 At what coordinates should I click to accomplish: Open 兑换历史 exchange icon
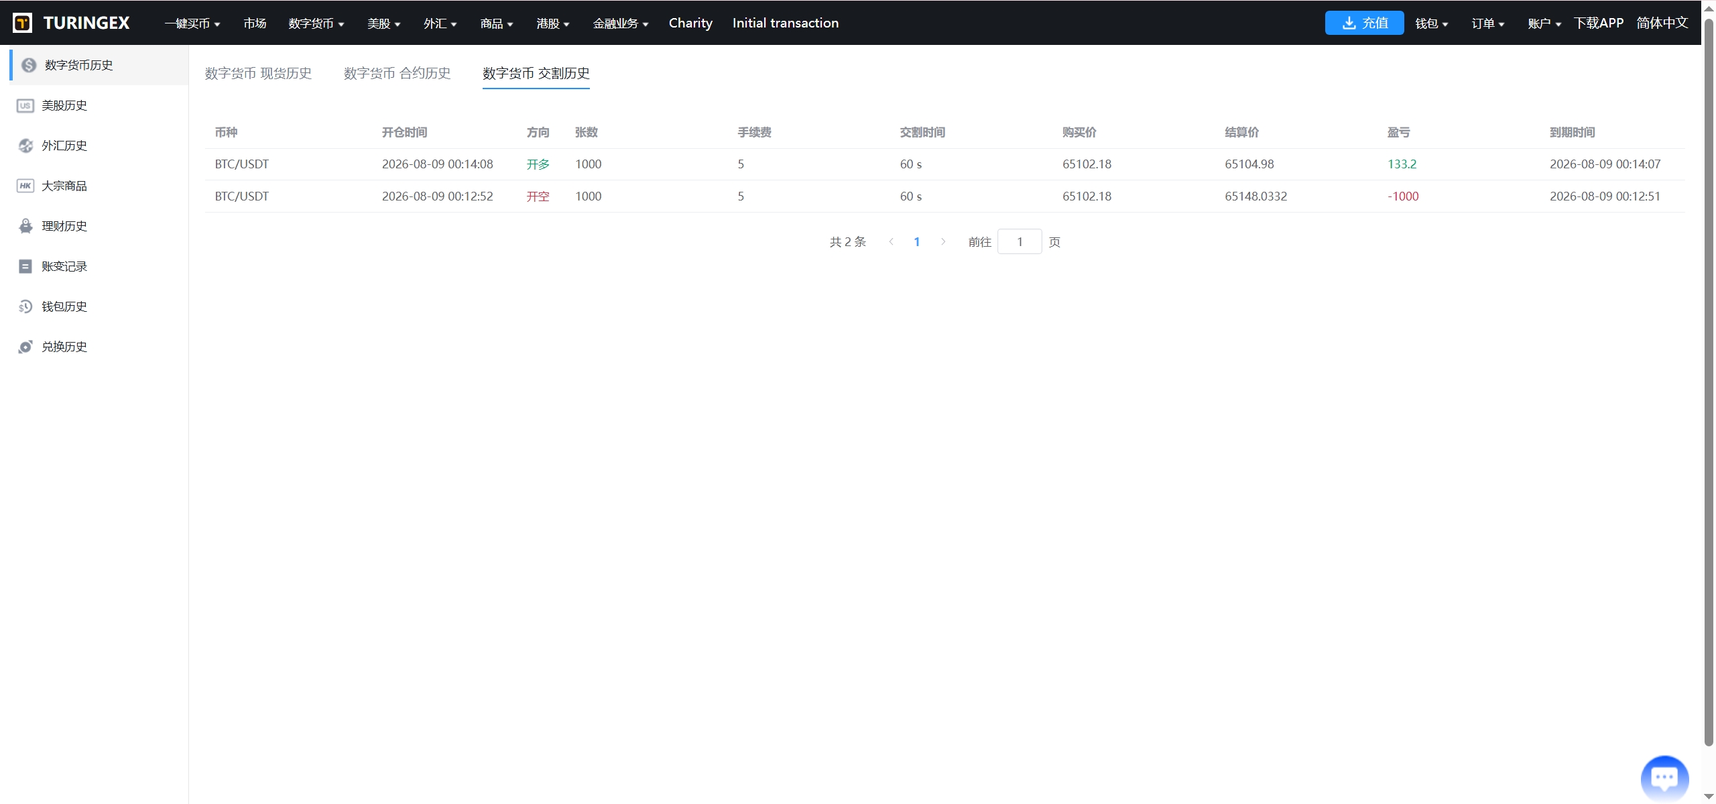25,347
